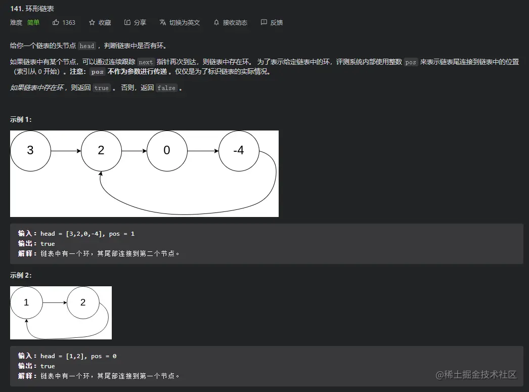Click the 接收动态 bell icon
The width and height of the screenshot is (529, 392).
[x=215, y=22]
